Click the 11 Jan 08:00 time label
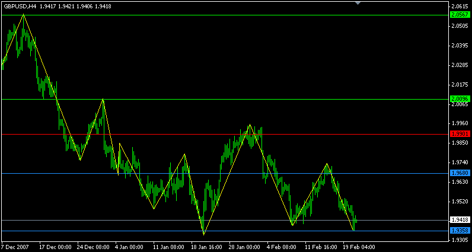Viewport: 472px width, 252px height. [x=169, y=247]
